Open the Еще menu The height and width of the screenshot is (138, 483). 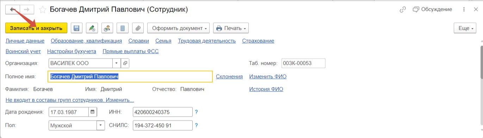[466, 28]
